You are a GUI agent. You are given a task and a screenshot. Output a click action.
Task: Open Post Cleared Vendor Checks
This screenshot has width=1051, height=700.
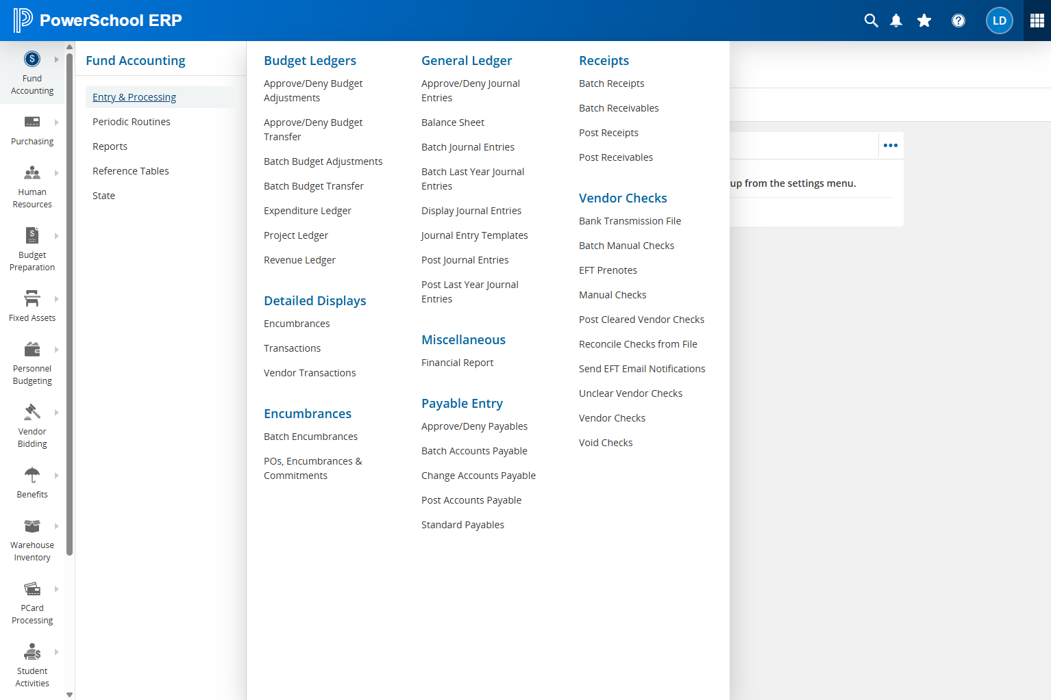click(641, 320)
